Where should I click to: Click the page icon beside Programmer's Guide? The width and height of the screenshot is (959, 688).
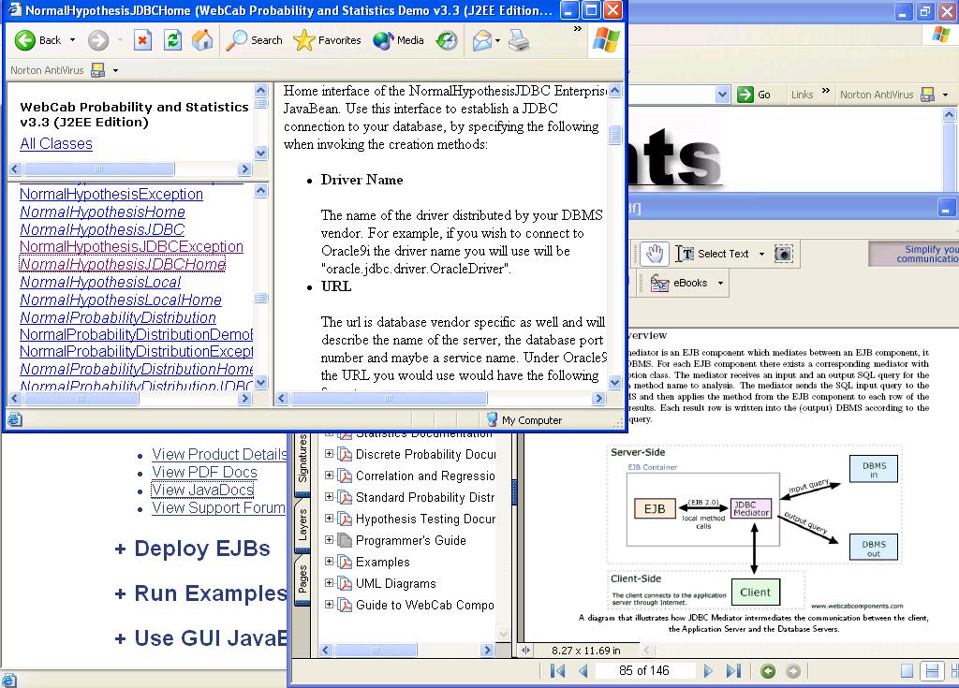(345, 541)
